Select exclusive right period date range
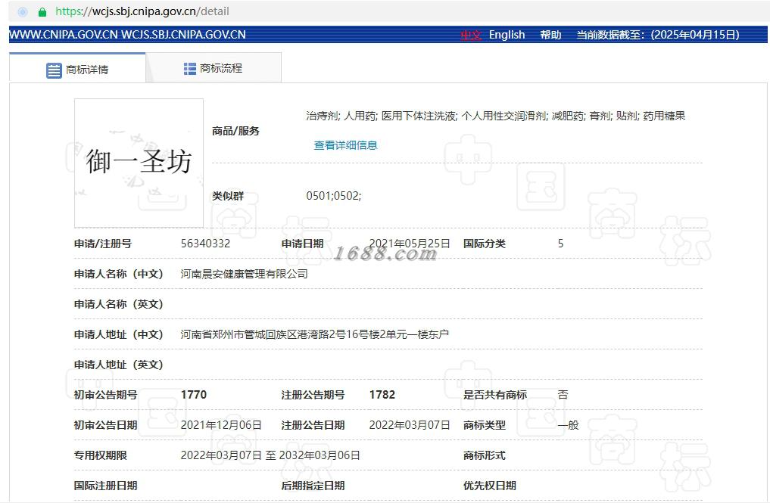The image size is (770, 503). point(270,455)
